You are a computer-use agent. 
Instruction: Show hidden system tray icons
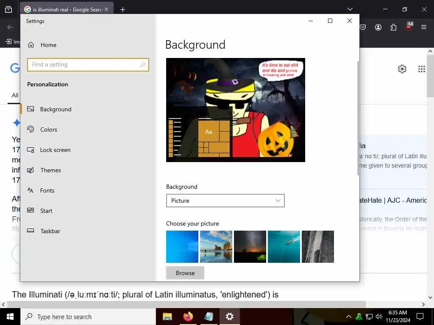tap(349, 317)
